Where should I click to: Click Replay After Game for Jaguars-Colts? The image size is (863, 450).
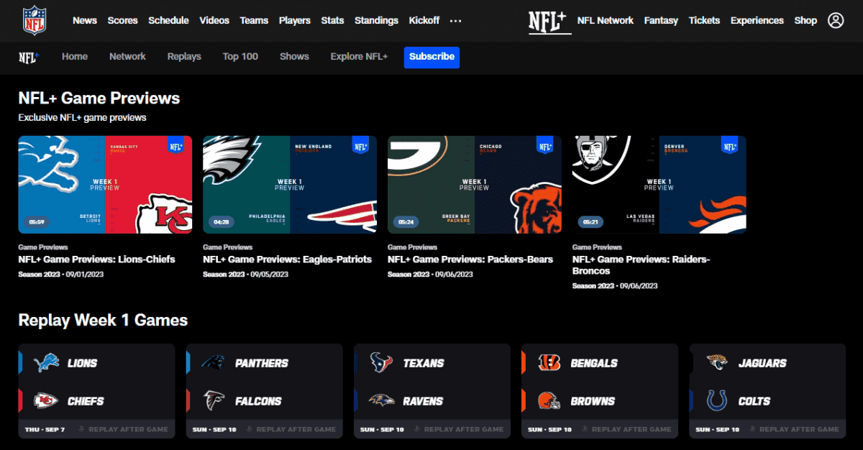click(x=793, y=429)
